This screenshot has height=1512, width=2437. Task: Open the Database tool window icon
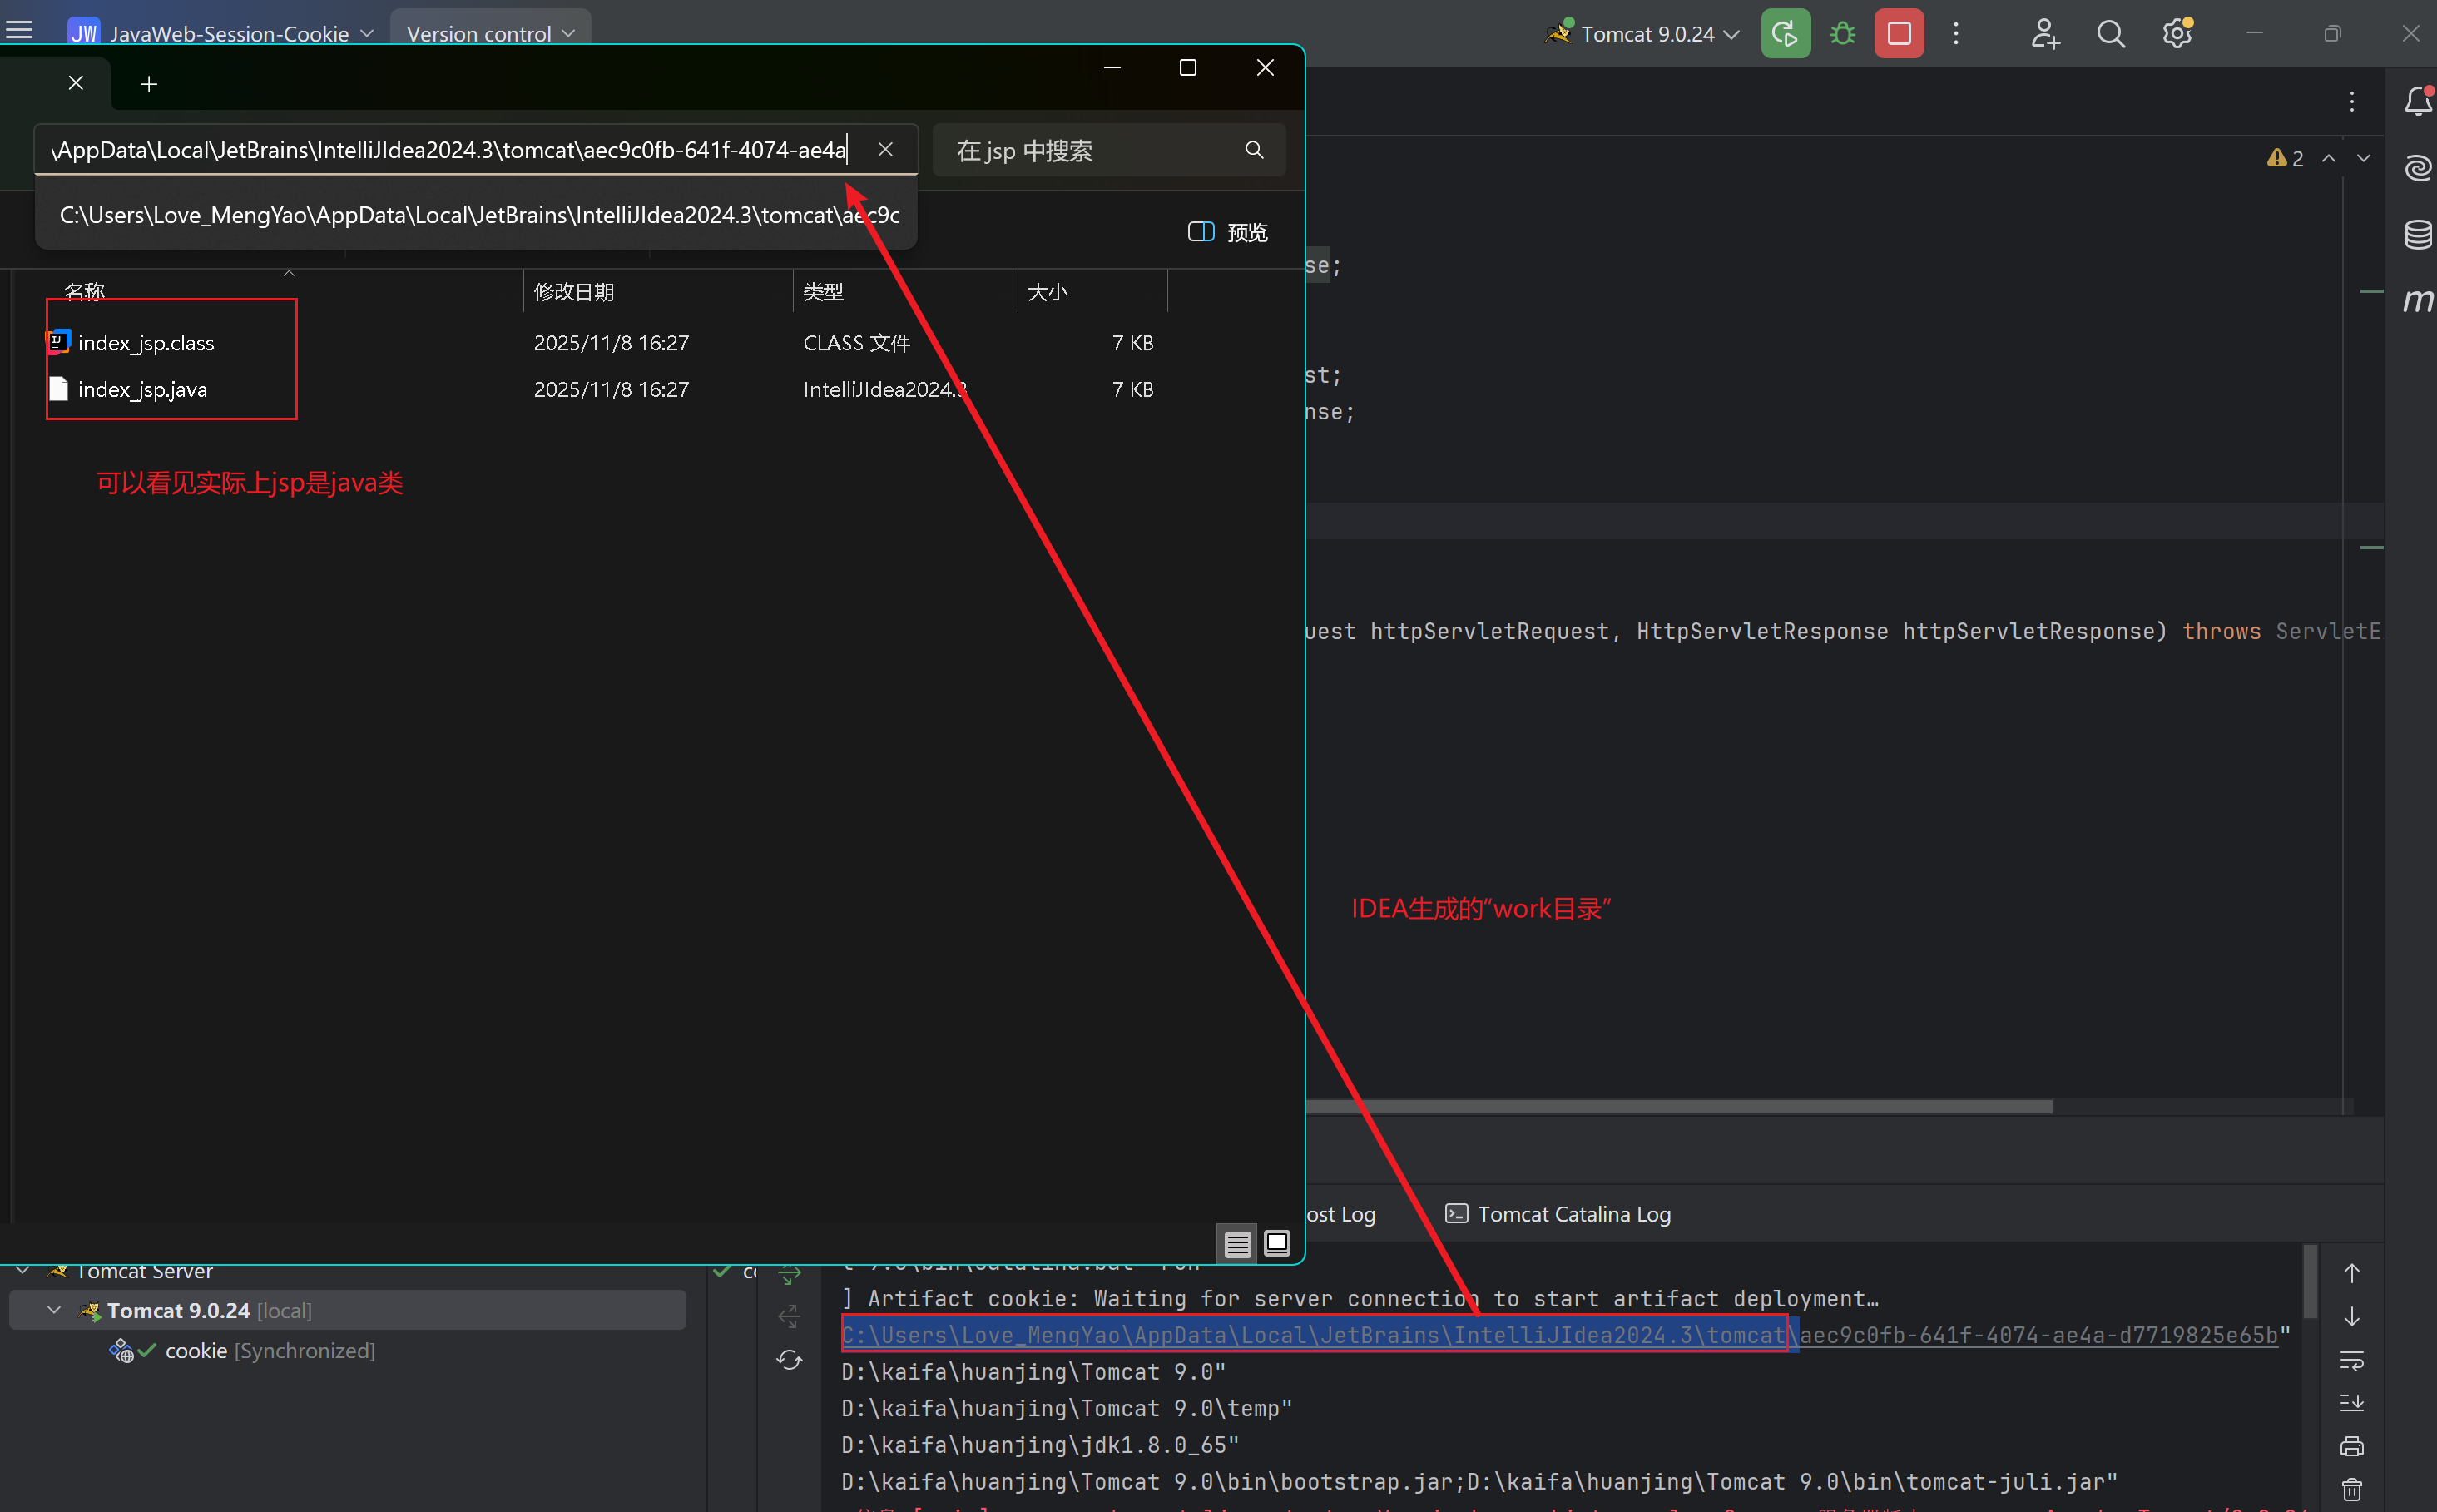point(2417,235)
